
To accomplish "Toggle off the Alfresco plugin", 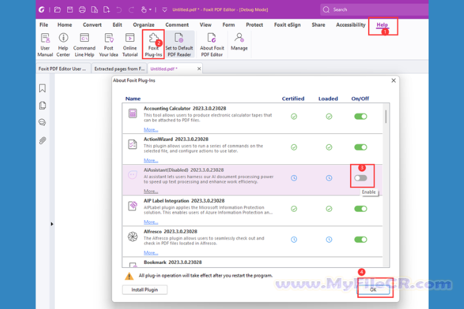I will tap(360, 239).
